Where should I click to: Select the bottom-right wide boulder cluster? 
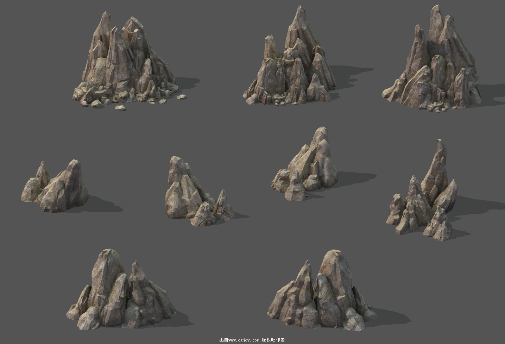tap(321, 289)
